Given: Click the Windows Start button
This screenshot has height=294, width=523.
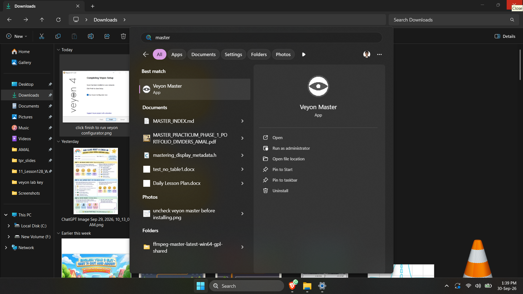Looking at the screenshot, I should coord(201,286).
